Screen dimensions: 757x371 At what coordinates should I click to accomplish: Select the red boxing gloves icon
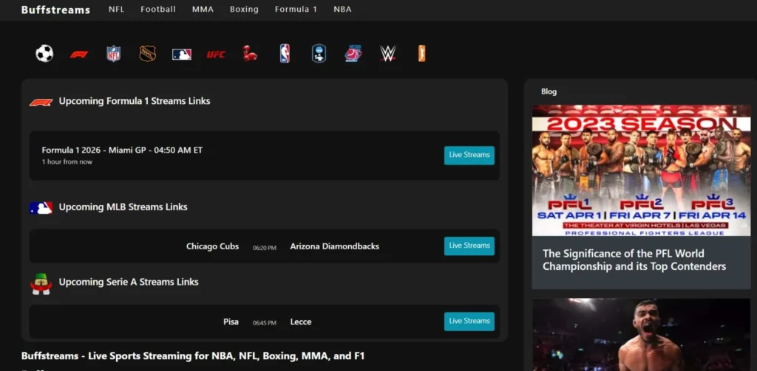(x=250, y=54)
